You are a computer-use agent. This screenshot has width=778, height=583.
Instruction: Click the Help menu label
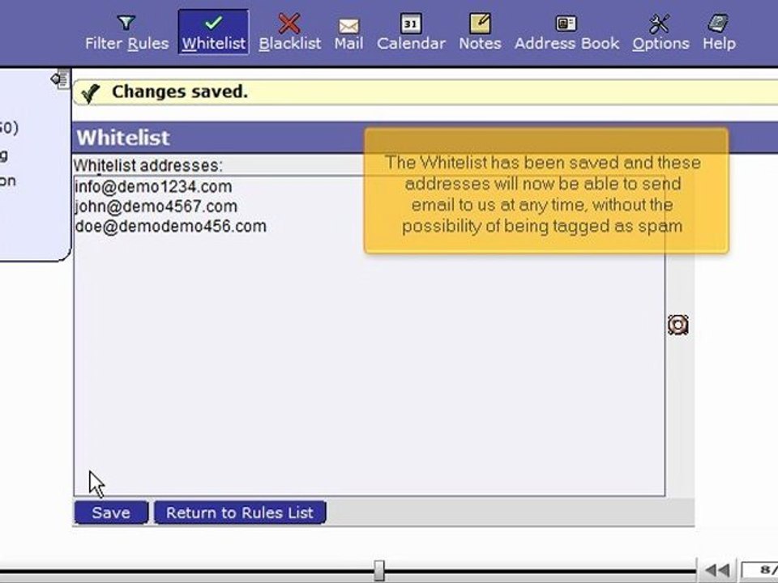[x=719, y=44]
